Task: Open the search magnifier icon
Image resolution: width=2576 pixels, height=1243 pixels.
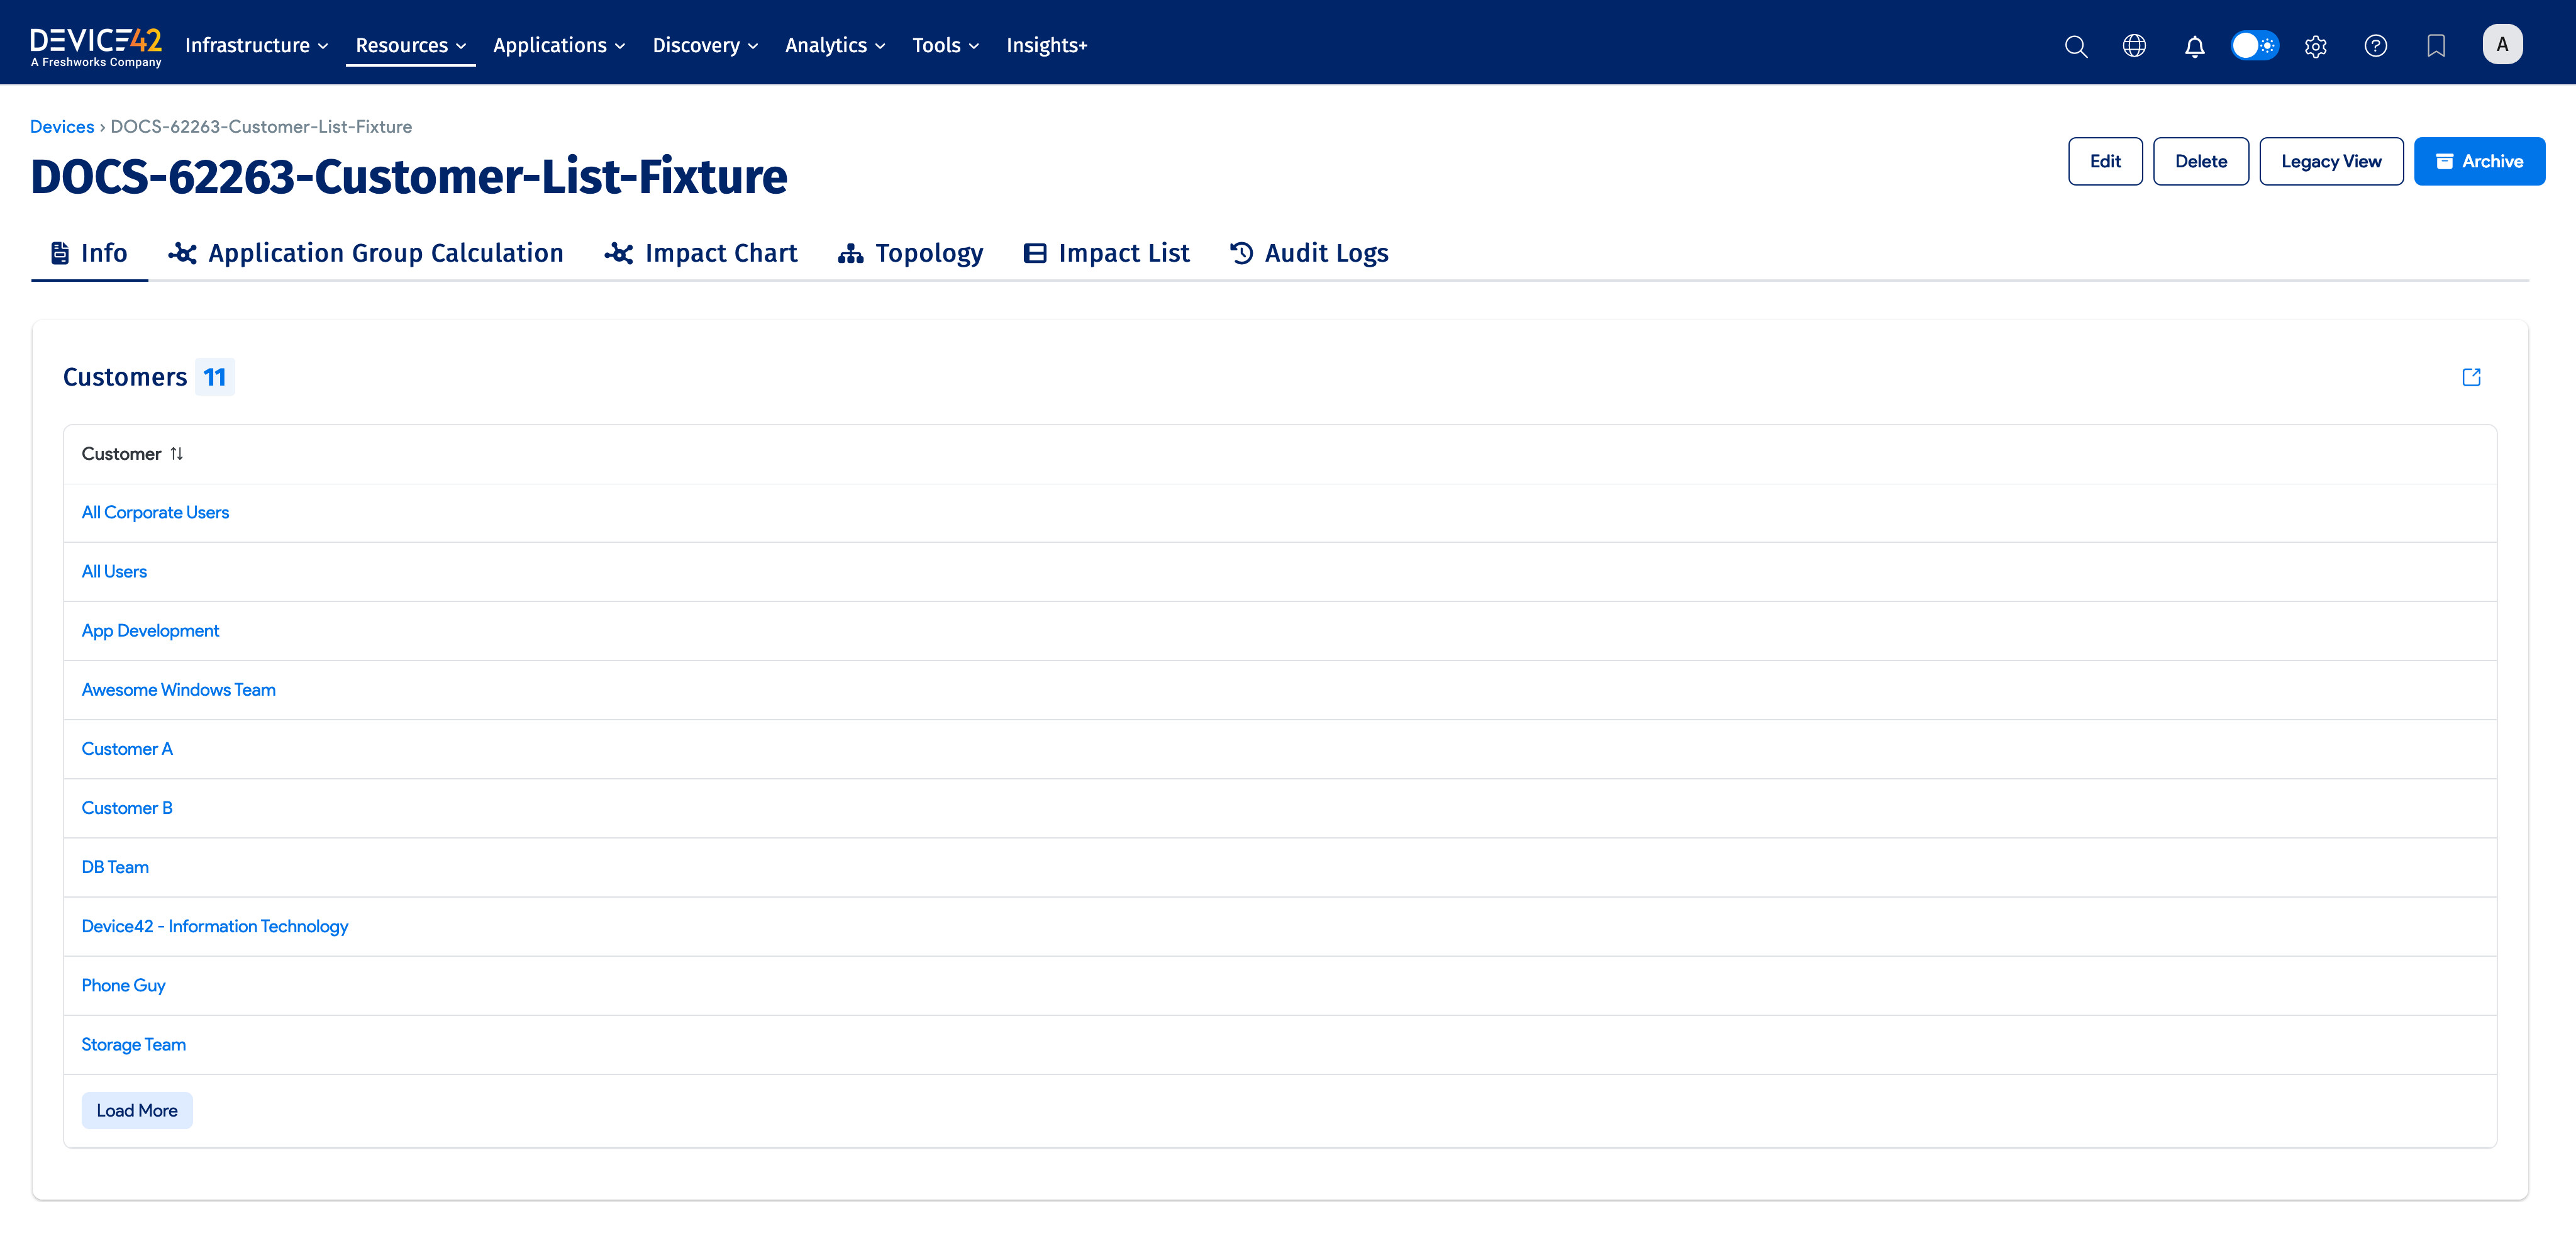Action: (2076, 46)
